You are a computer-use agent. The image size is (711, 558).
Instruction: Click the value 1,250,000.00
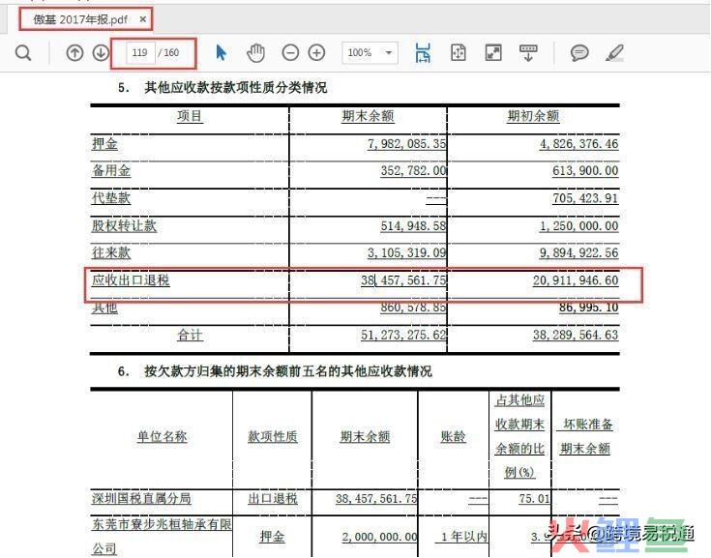pyautogui.click(x=579, y=225)
